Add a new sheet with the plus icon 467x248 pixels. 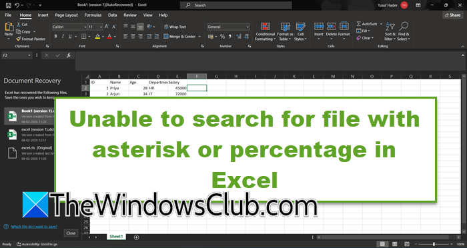(x=136, y=237)
